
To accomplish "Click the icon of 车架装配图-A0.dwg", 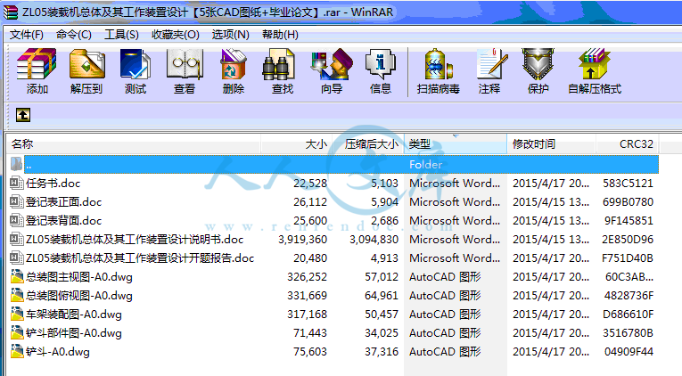I will point(17,314).
